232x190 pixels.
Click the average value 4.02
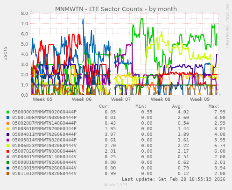(183, 112)
